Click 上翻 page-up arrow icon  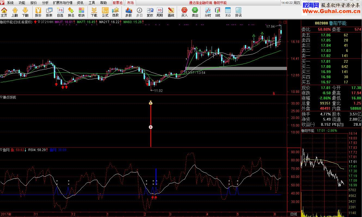15,12
